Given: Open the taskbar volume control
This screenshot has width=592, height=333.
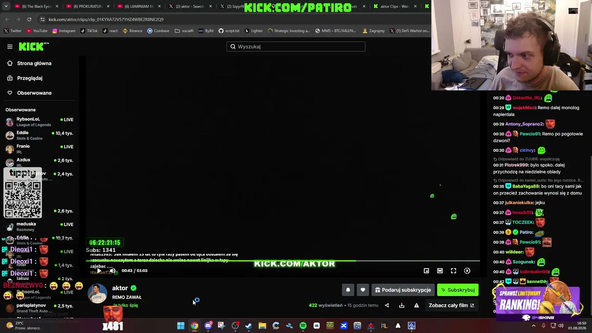Looking at the screenshot, I should [x=561, y=326].
